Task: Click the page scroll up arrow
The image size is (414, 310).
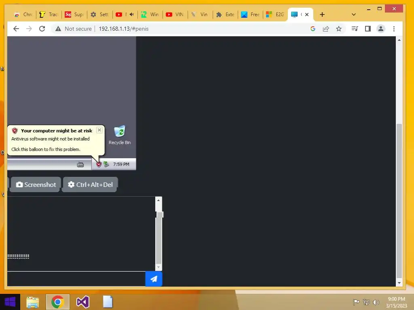Action: [x=399, y=40]
